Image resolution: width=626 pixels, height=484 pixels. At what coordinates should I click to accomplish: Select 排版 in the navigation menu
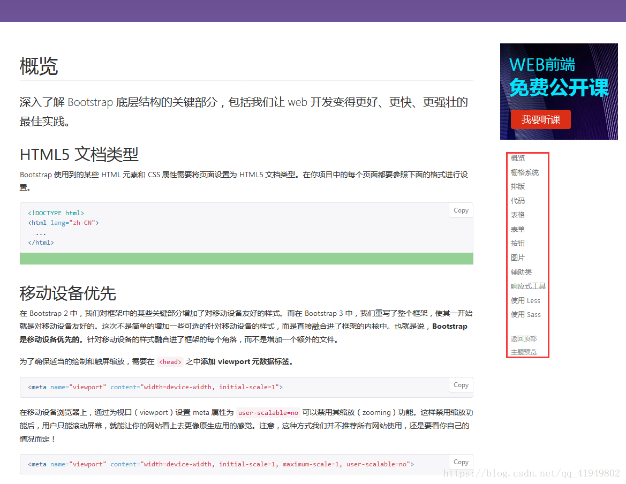tap(517, 186)
